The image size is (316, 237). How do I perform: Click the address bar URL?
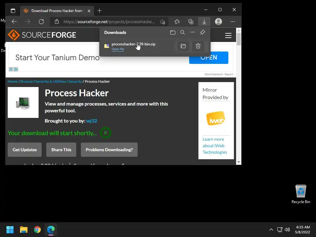pyautogui.click(x=109, y=22)
